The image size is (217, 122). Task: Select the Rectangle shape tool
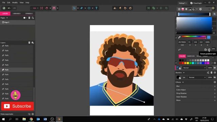coord(89,8)
